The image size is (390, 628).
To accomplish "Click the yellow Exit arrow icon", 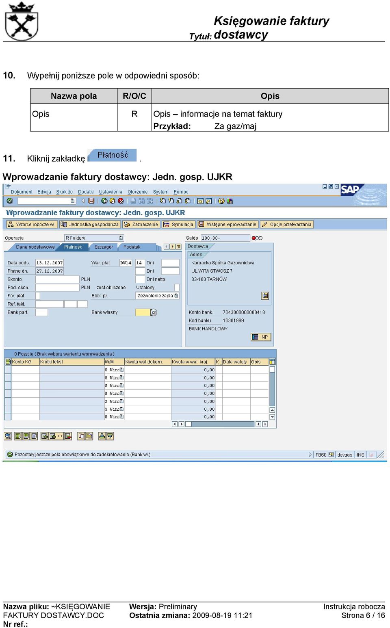I will pos(113,201).
